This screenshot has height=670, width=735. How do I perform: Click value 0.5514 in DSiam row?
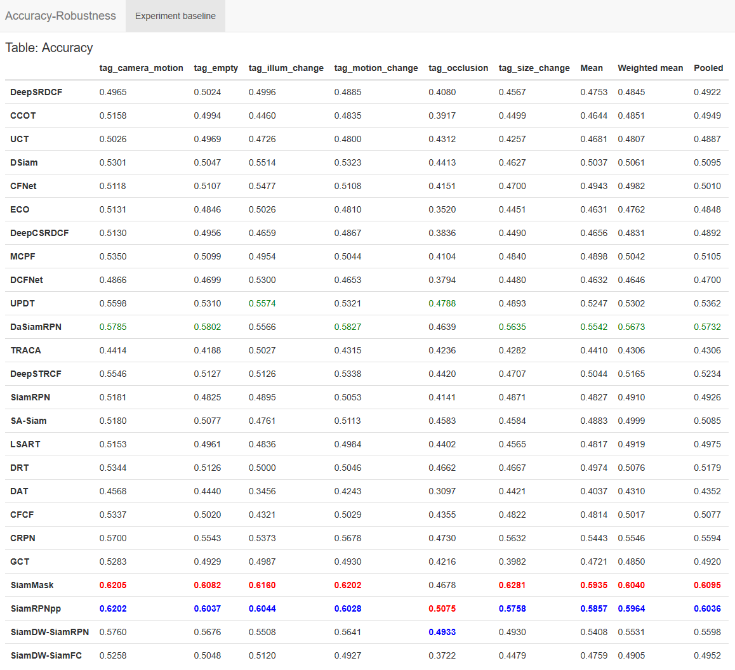coord(262,162)
